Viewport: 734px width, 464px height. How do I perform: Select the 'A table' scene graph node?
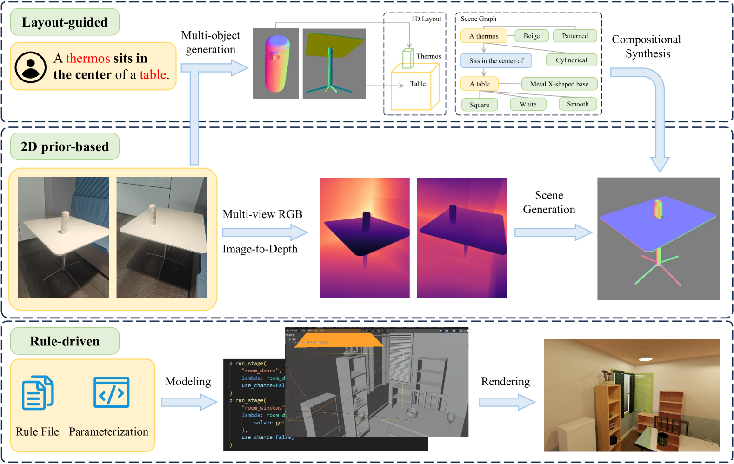click(480, 84)
